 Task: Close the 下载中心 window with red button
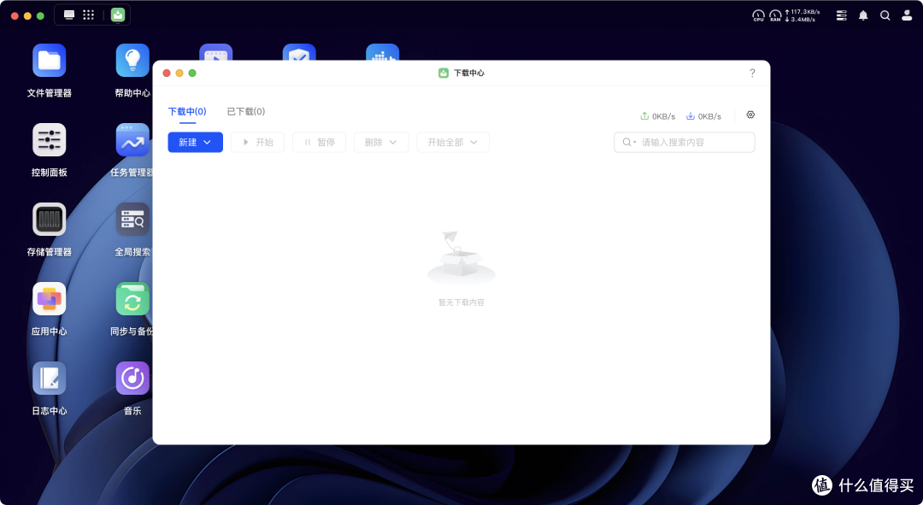167,73
